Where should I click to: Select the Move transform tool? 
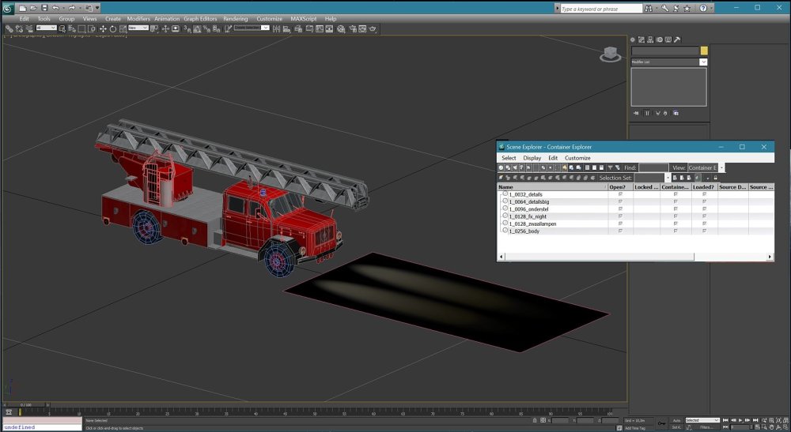[103, 28]
